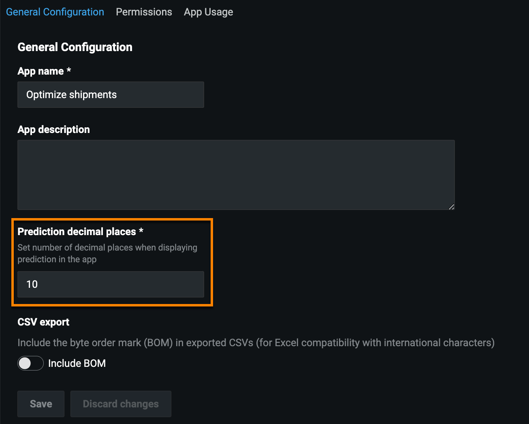The width and height of the screenshot is (529, 424).
Task: Switch to the Permissions tab
Action: [144, 12]
